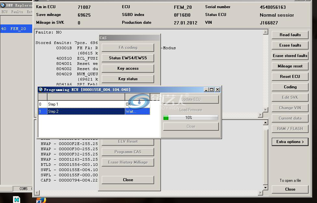The width and height of the screenshot is (317, 203).
Task: Click scroll-up arrow of the SVK list pane
Action: [265, 123]
